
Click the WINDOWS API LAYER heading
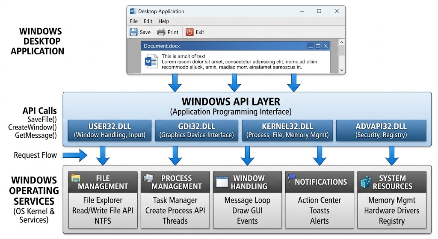pyautogui.click(x=231, y=102)
